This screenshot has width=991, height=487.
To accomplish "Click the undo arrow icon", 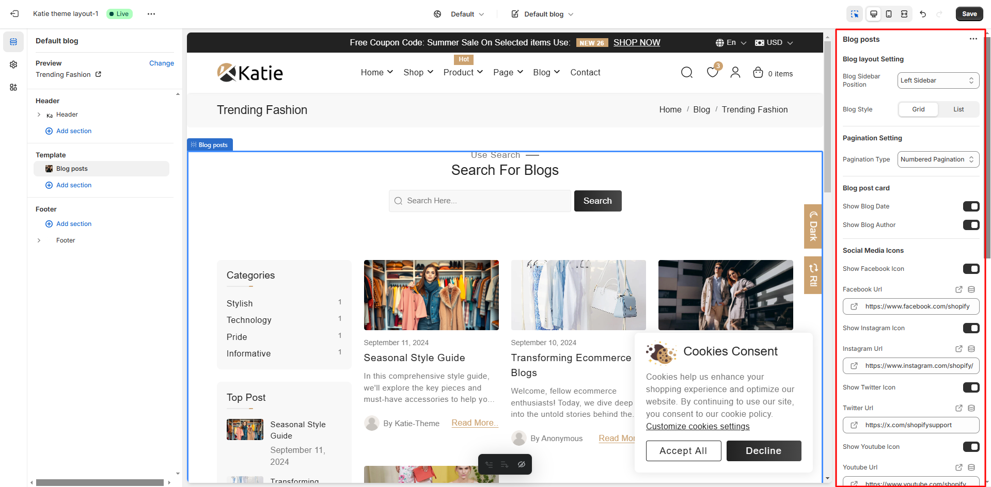I will (x=923, y=14).
